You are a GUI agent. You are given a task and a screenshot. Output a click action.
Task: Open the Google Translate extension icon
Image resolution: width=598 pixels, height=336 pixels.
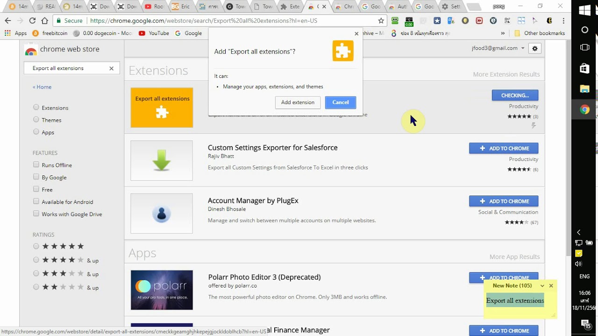[451, 21]
